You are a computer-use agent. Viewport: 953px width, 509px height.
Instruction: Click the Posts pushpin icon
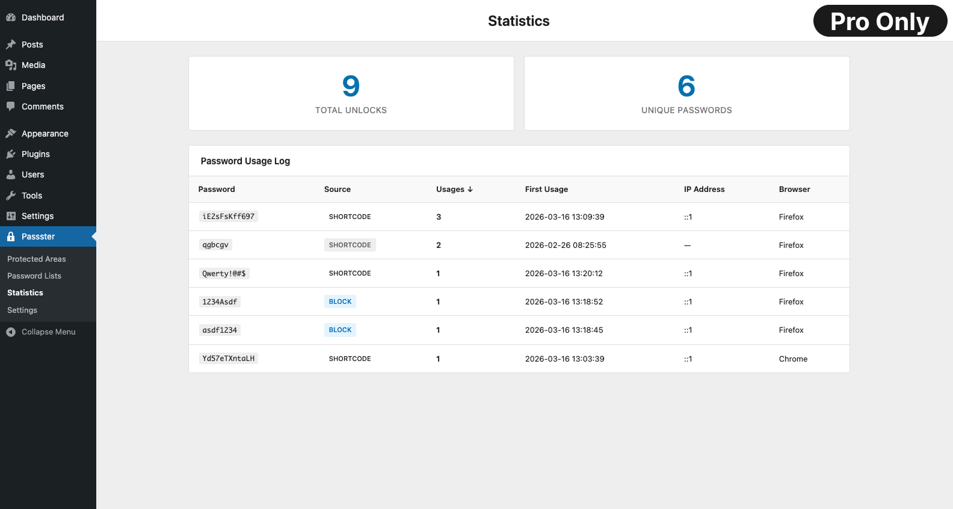coord(11,45)
